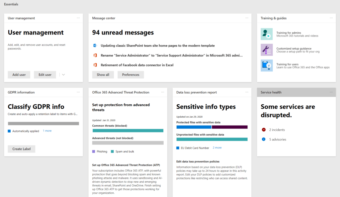Click Office icon next to Rename Service Administrator message
Screen dimensions: 340x197
click(95, 55)
